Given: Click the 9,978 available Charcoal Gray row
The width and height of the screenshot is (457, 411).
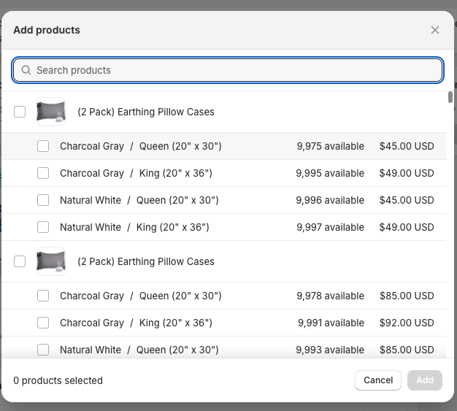Looking at the screenshot, I should (x=330, y=296).
